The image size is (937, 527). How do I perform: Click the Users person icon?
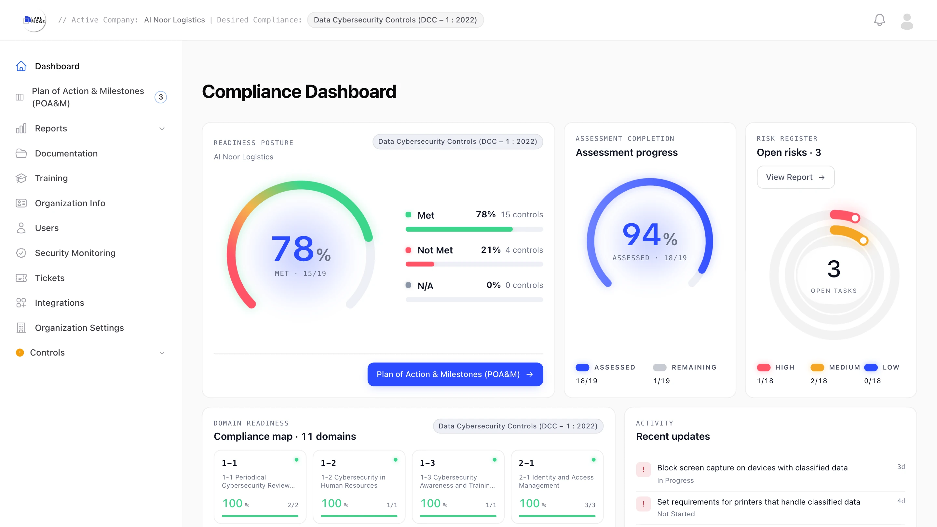(x=21, y=228)
